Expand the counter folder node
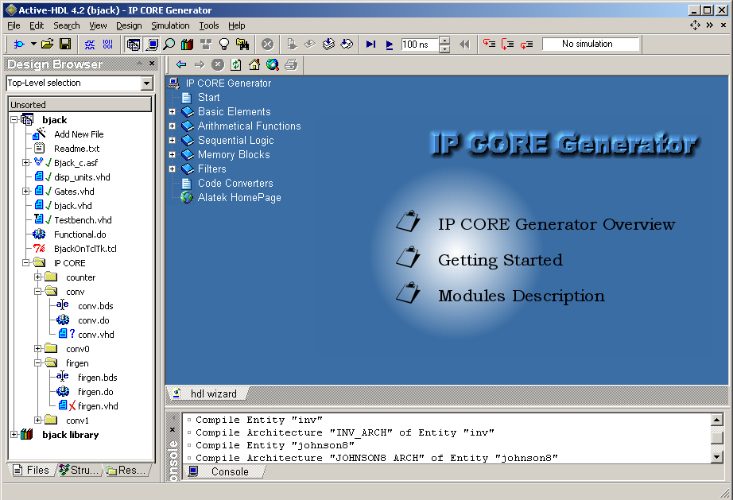The width and height of the screenshot is (733, 500). pos(38,277)
